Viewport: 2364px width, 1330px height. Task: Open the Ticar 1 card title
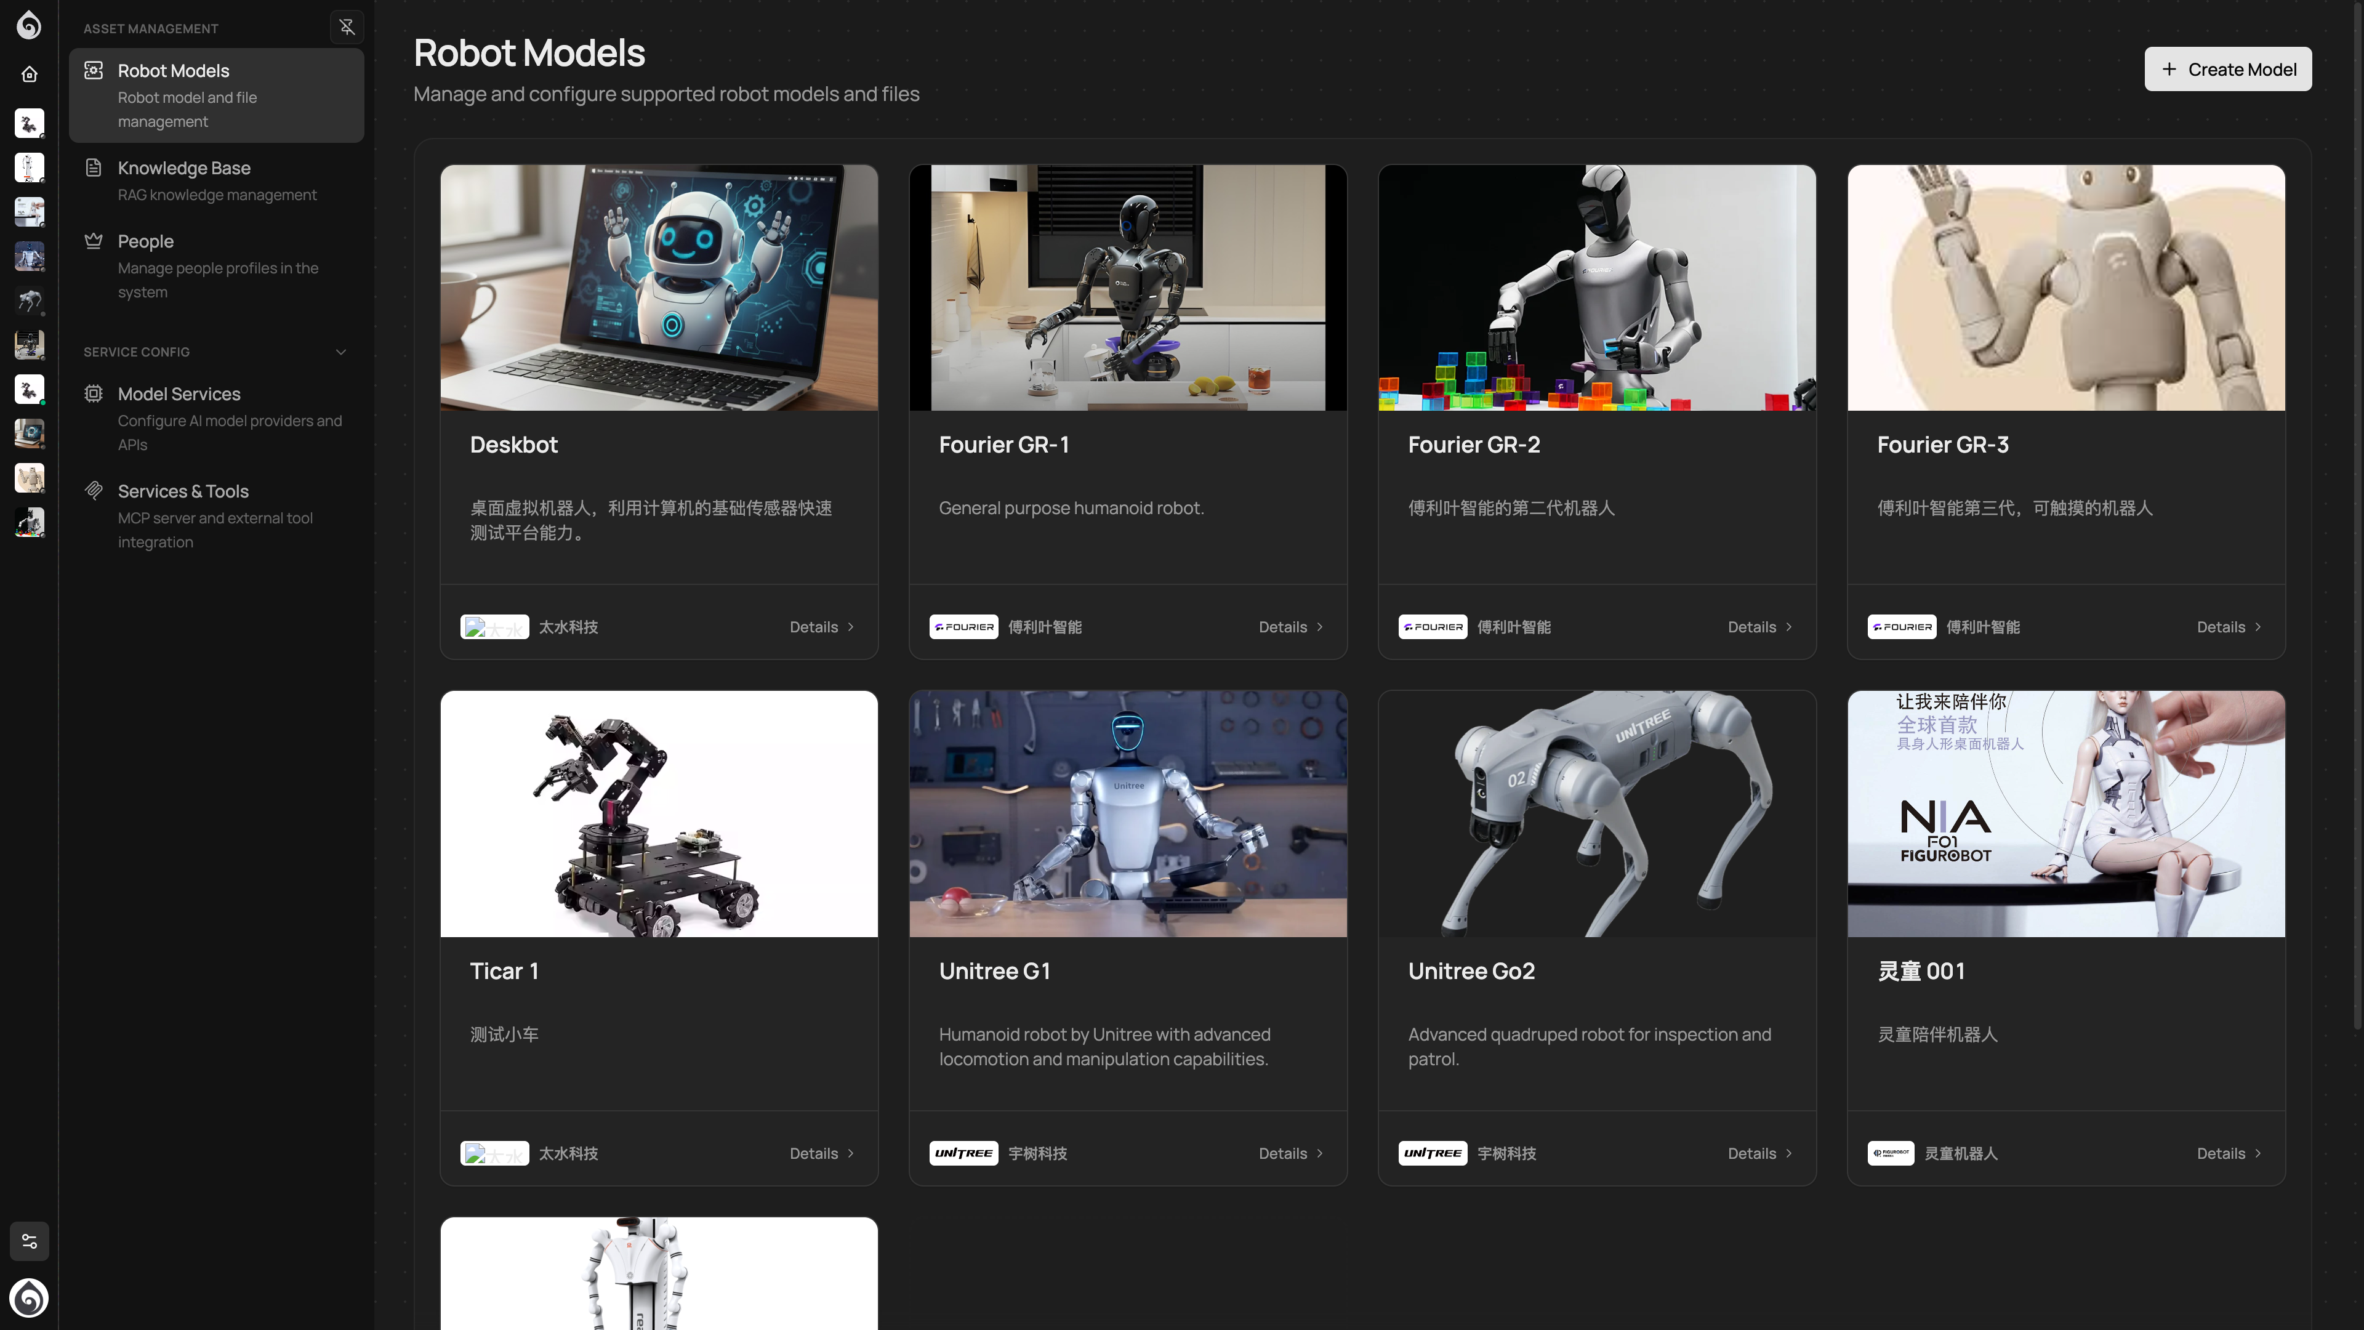click(x=504, y=971)
